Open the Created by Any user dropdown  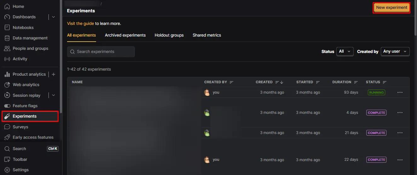(x=395, y=51)
